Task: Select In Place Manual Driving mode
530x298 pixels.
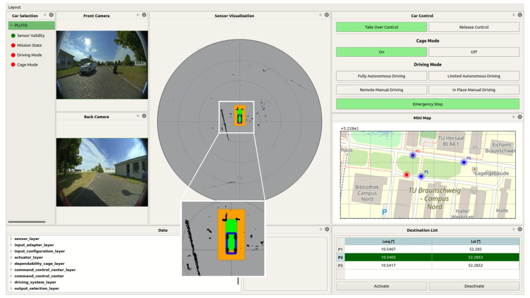Action: click(474, 90)
